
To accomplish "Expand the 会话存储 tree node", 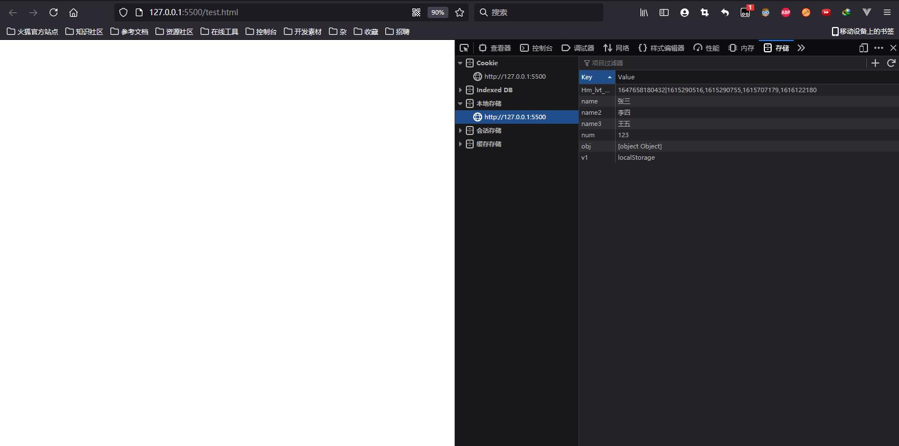I will point(460,130).
